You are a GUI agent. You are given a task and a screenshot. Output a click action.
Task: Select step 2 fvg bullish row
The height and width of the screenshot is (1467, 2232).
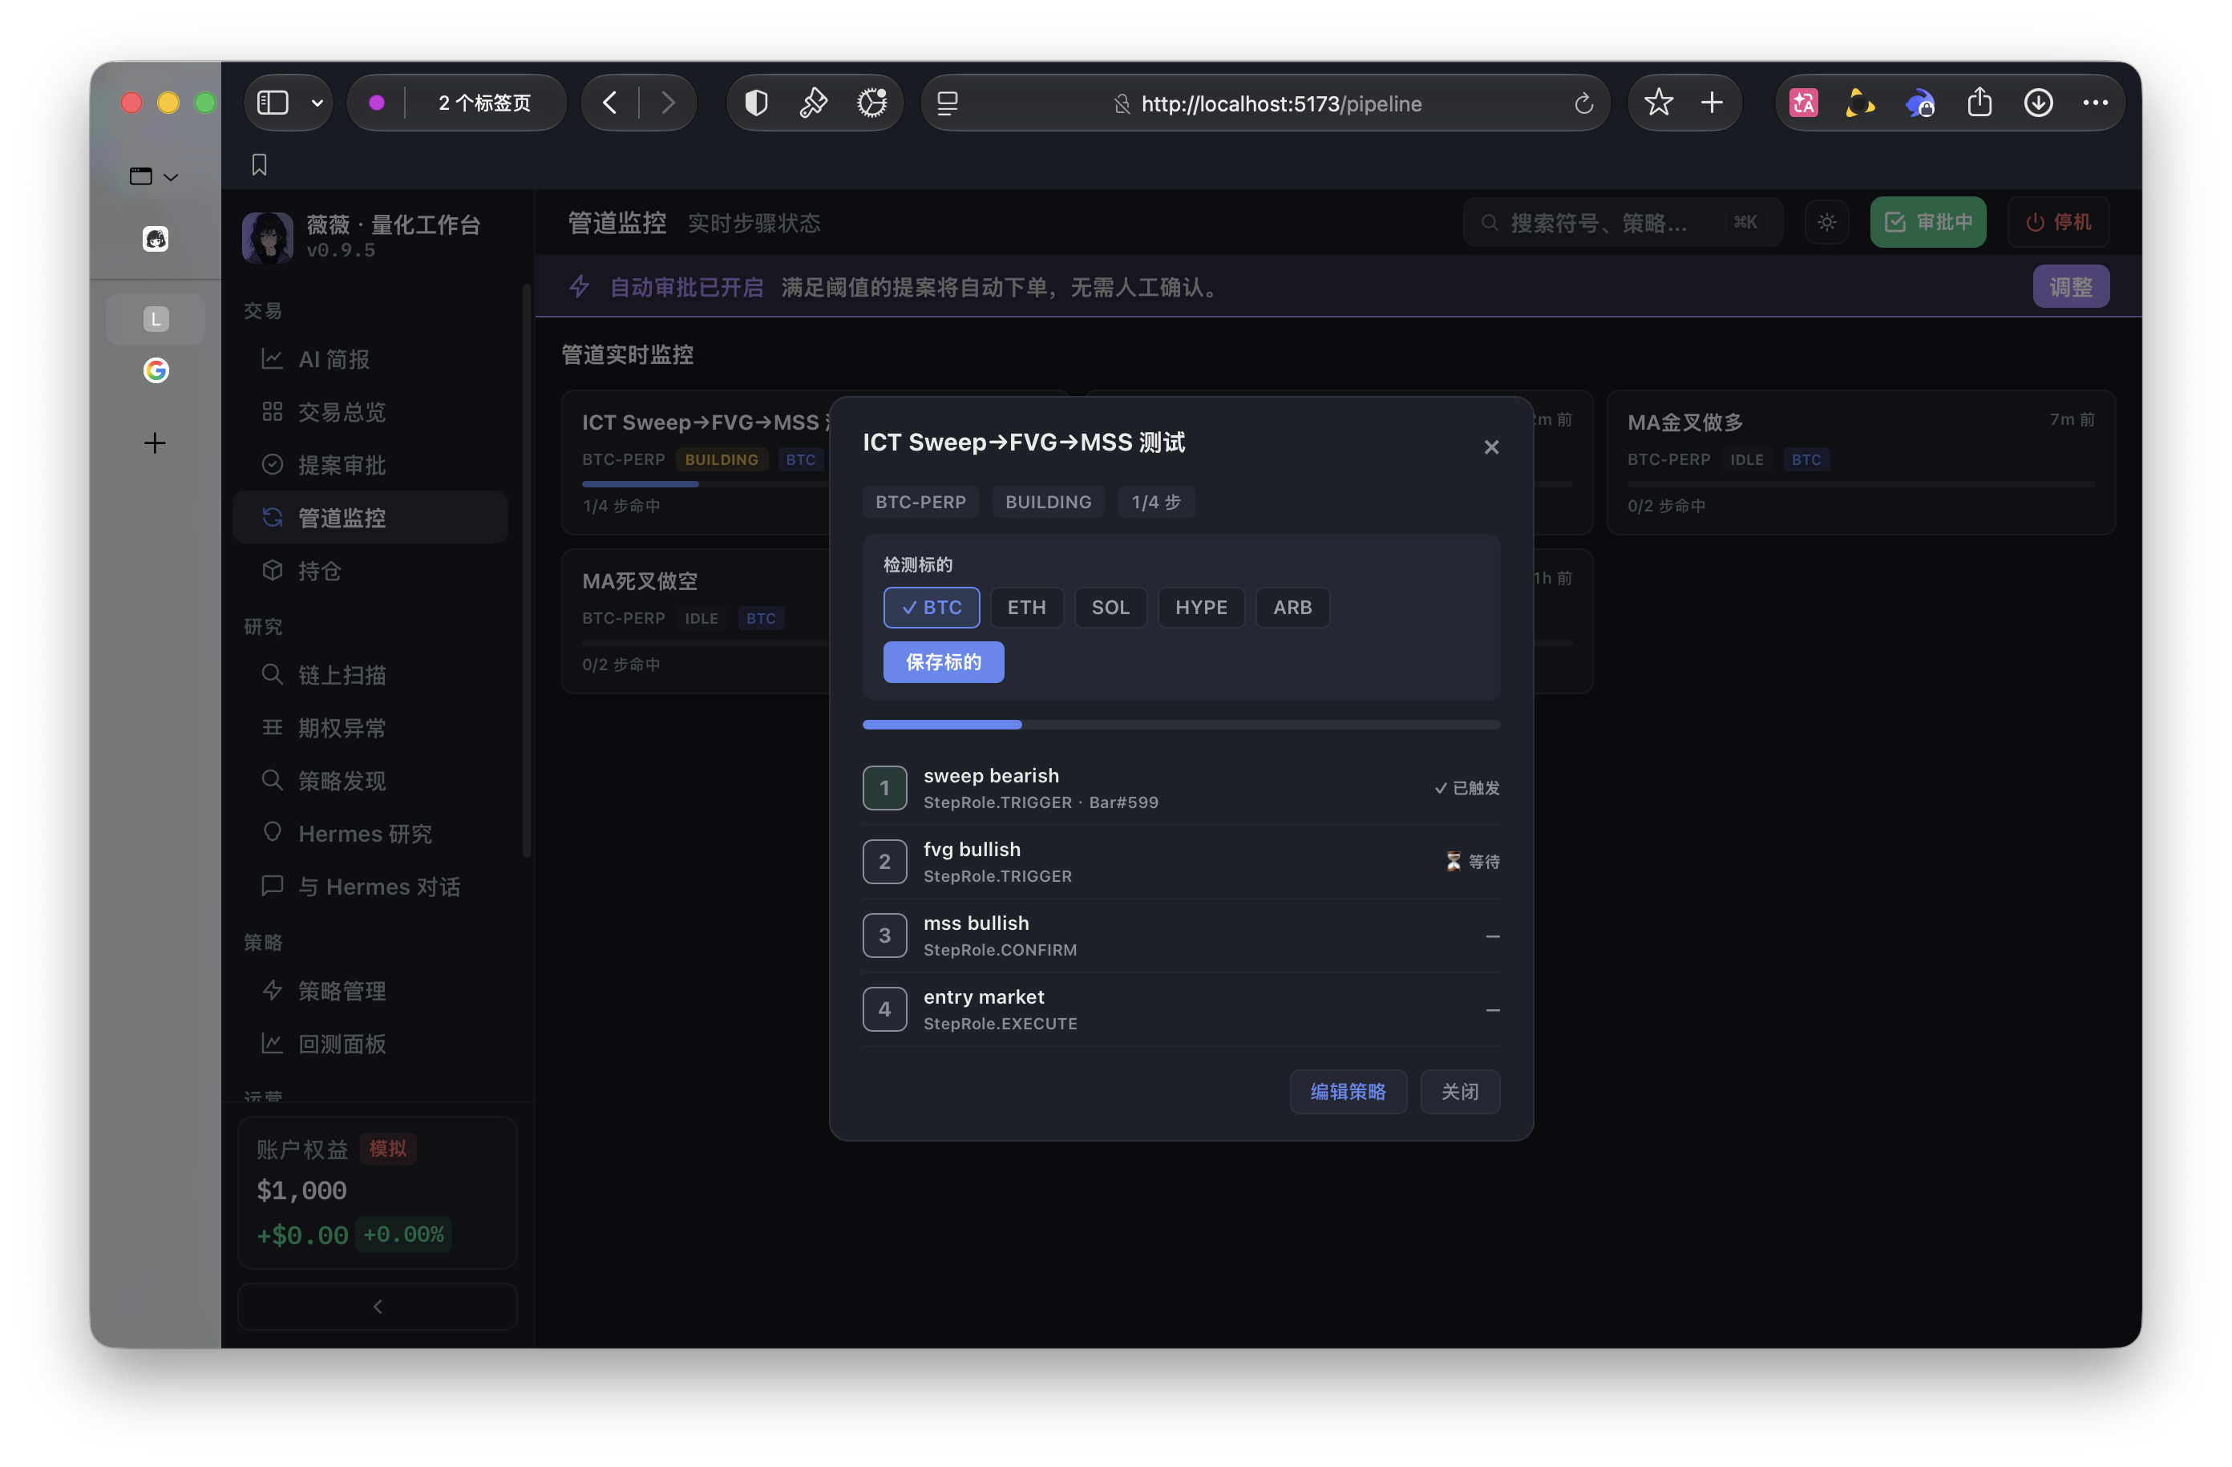[1181, 862]
